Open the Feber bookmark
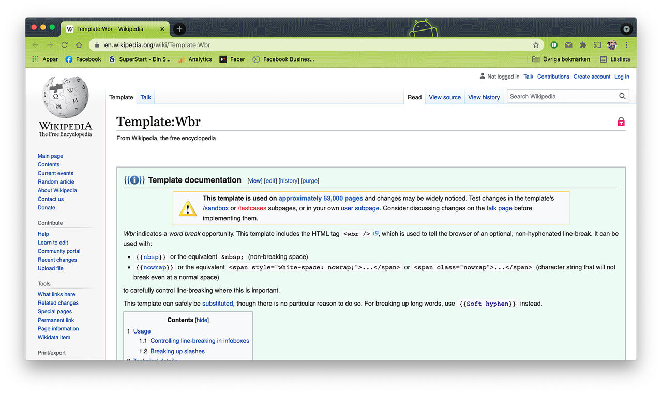 click(232, 59)
